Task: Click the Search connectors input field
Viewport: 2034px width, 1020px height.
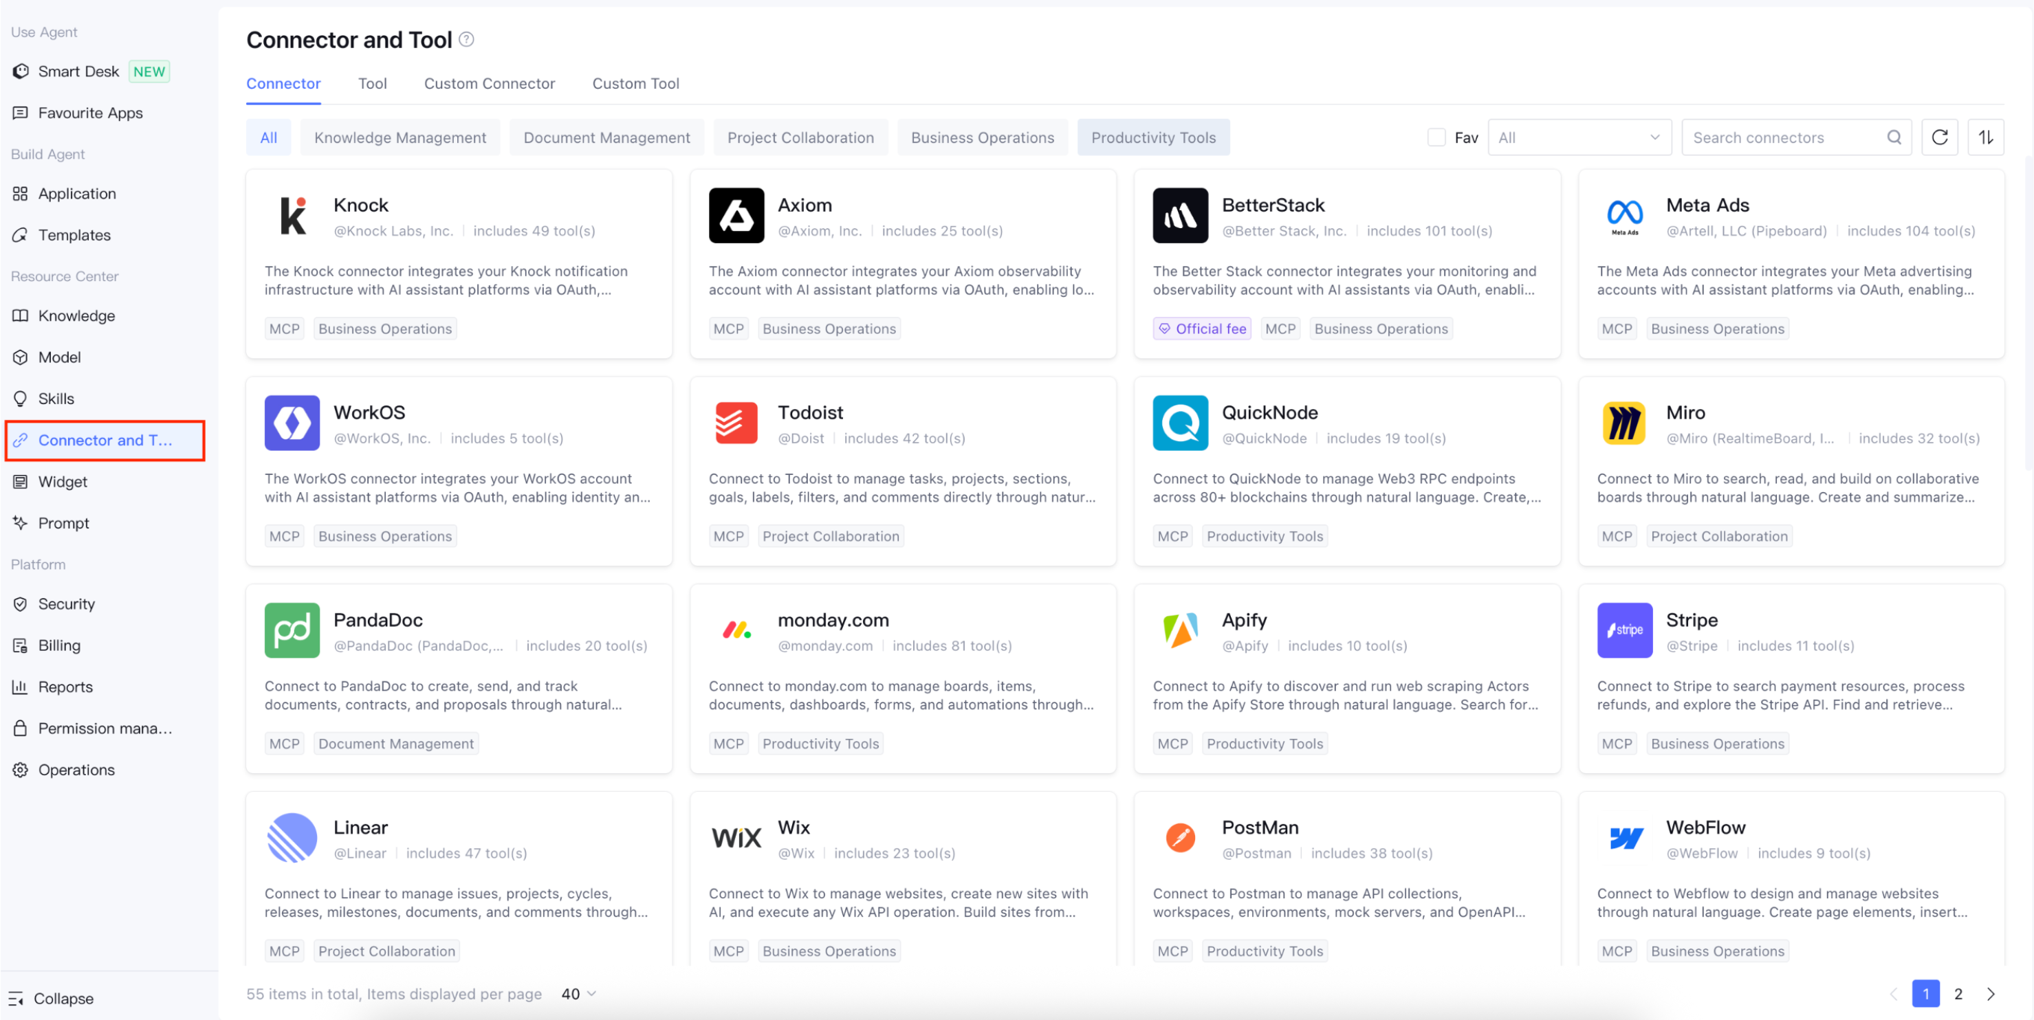Action: click(x=1796, y=137)
